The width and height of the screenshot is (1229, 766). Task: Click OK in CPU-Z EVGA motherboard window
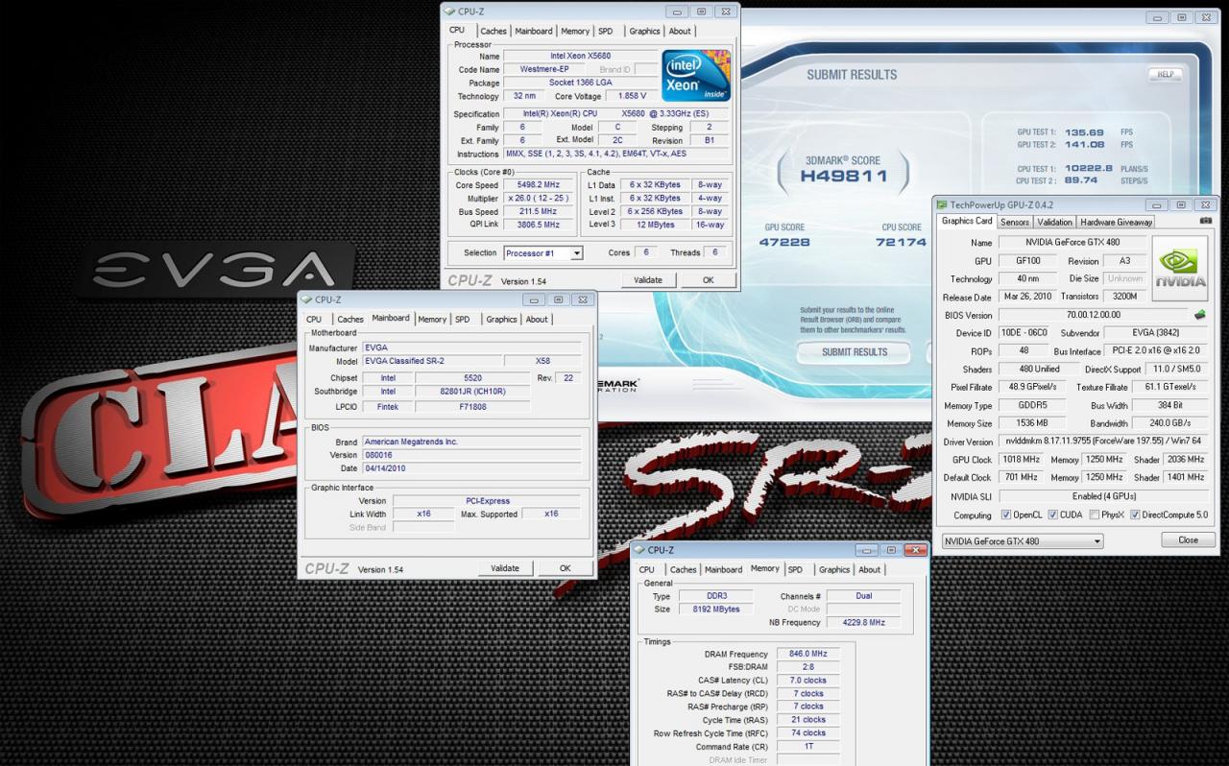point(565,568)
